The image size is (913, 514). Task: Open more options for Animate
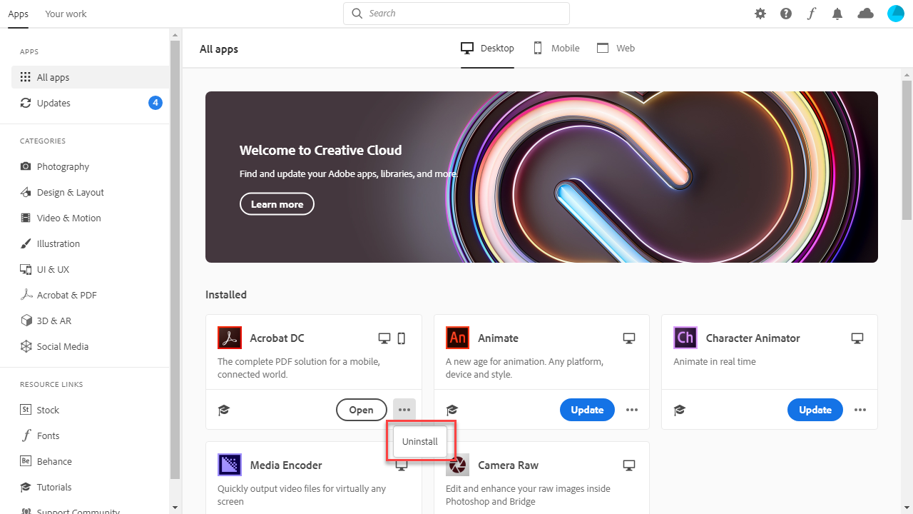632,410
